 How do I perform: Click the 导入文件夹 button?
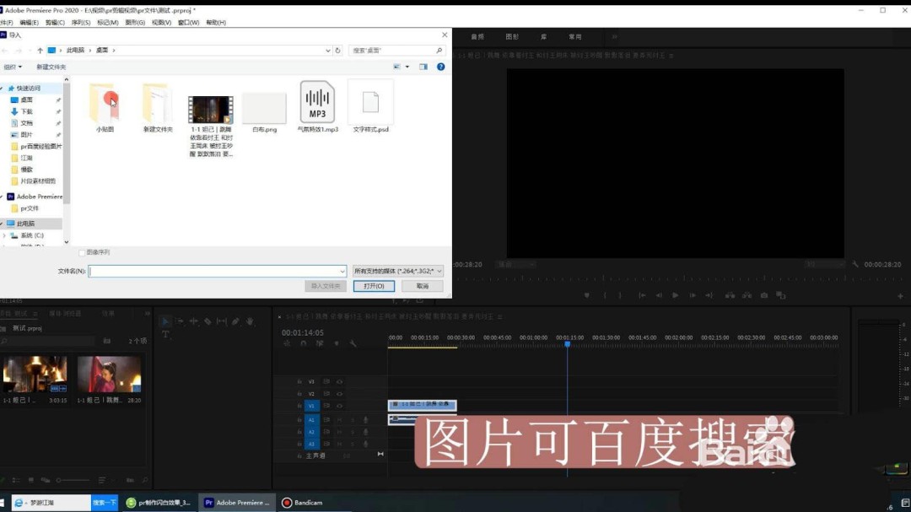pos(326,286)
